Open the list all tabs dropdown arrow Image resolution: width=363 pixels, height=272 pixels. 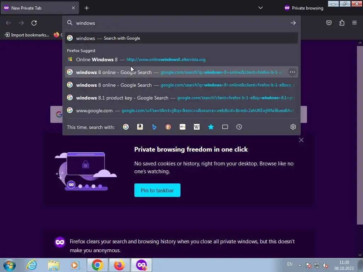click(261, 8)
